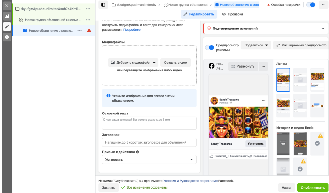The height and width of the screenshot is (193, 329).
Task: Open the clock history icon in sidebar
Action: pos(7,37)
